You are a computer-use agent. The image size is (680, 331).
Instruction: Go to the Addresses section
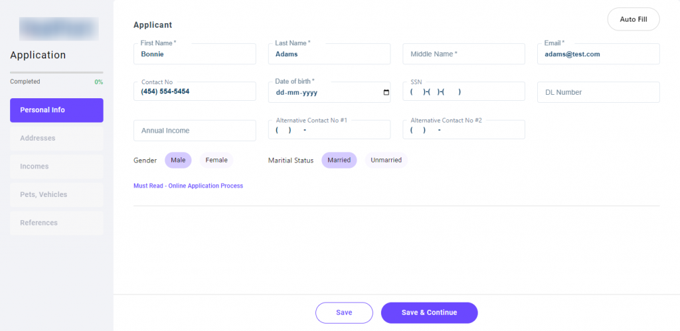click(x=56, y=138)
